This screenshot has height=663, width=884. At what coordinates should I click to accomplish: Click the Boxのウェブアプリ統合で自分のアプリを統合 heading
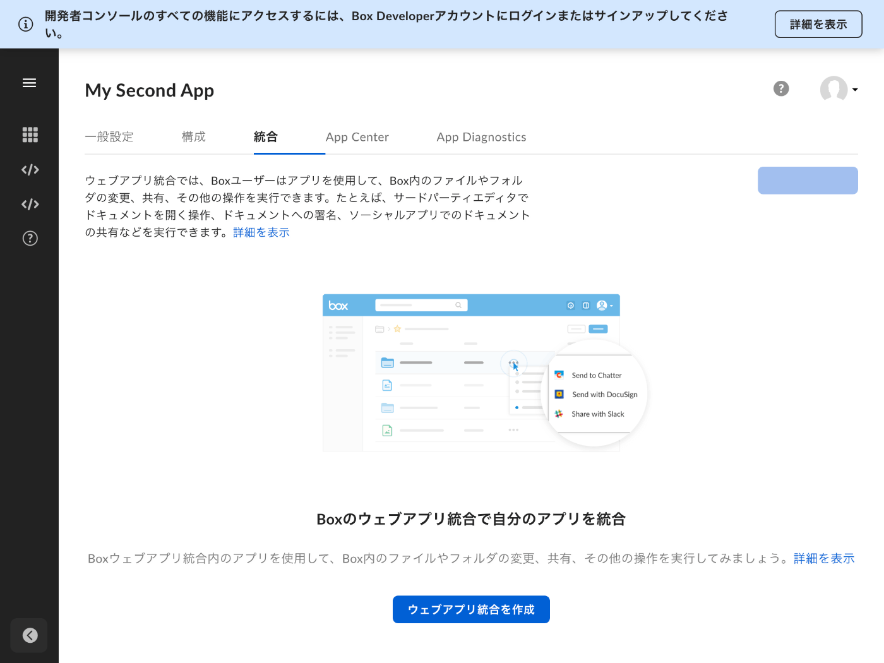(471, 519)
